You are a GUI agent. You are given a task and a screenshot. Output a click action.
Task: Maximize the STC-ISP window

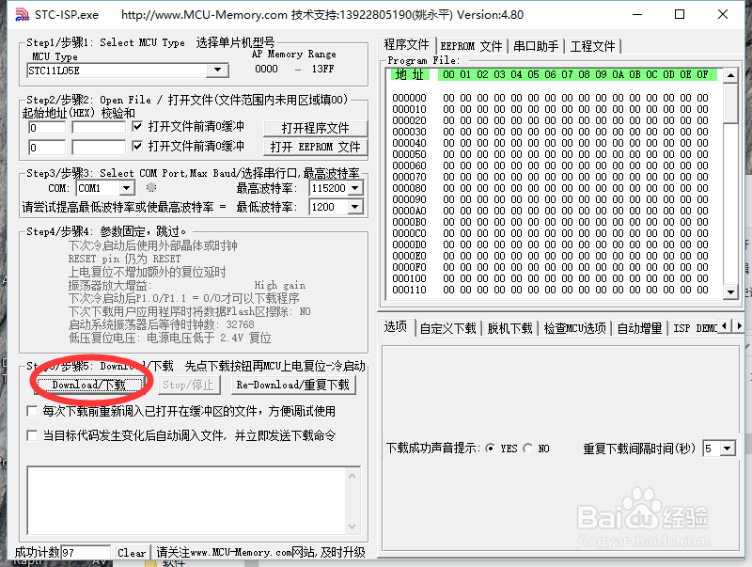click(x=680, y=14)
